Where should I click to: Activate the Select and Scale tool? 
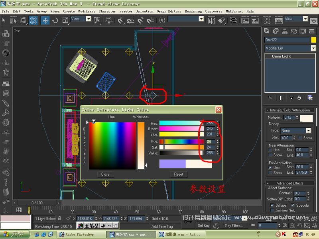pyautogui.click(x=65, y=20)
